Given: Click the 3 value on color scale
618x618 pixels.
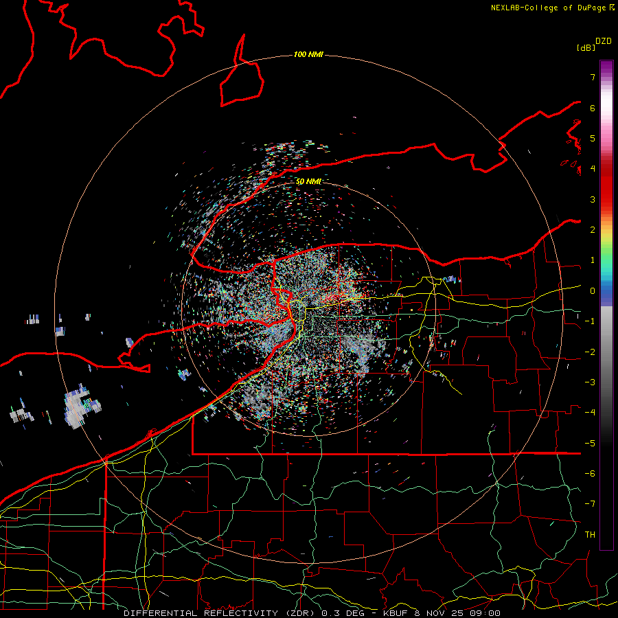Looking at the screenshot, I should pos(593,199).
